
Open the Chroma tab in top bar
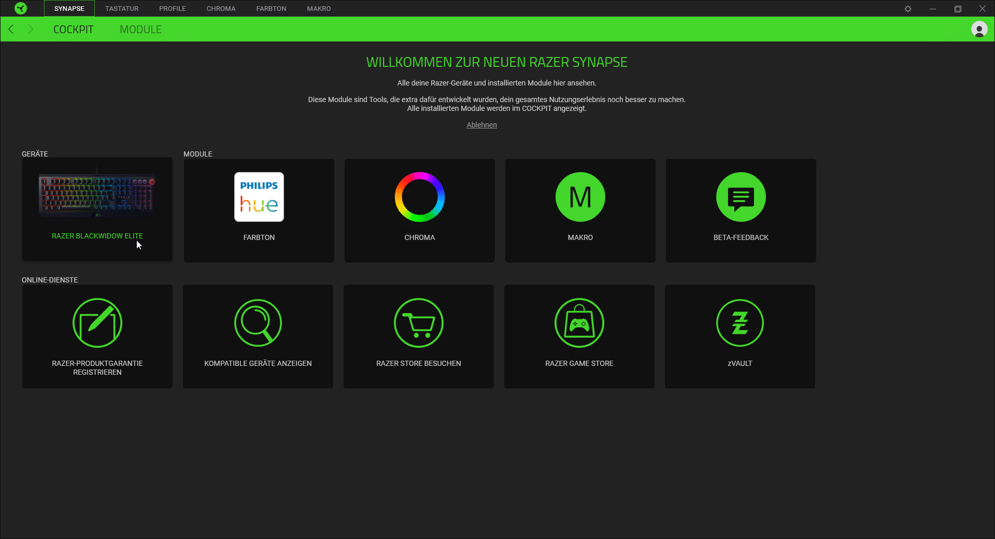pos(221,9)
